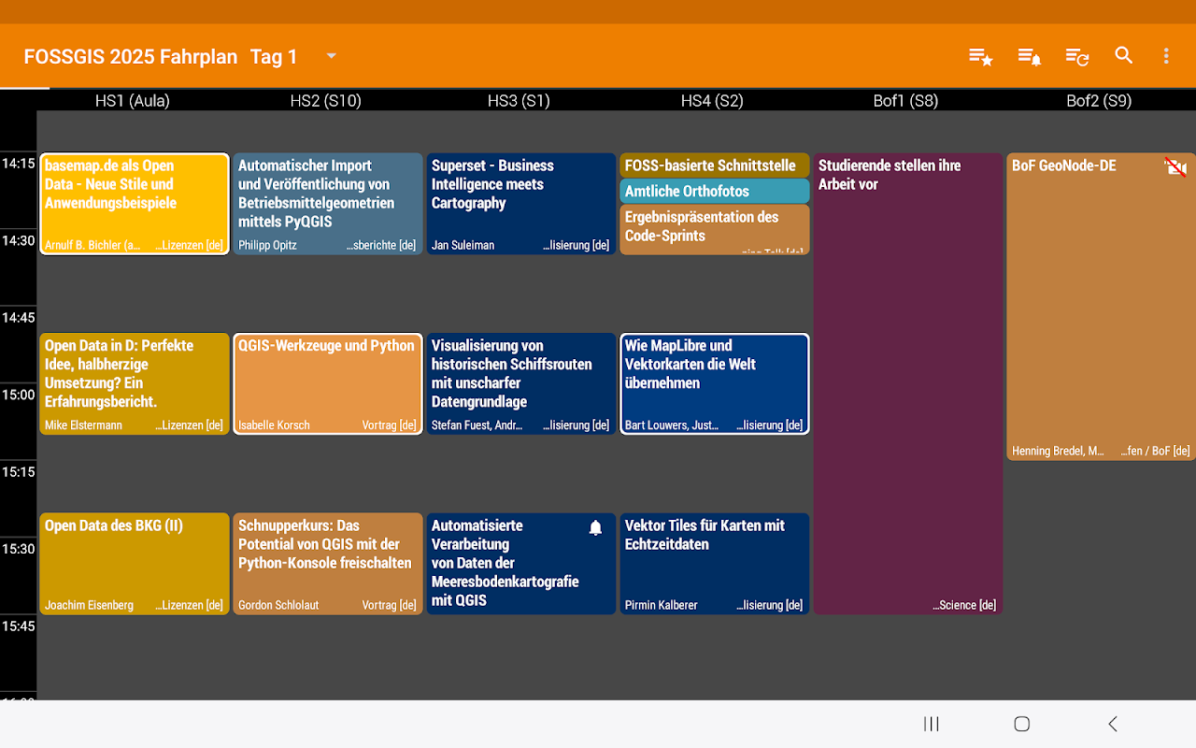Open the Schnupperkurs QGIS Python-Konsole session
Image resolution: width=1196 pixels, height=748 pixels.
(x=328, y=564)
